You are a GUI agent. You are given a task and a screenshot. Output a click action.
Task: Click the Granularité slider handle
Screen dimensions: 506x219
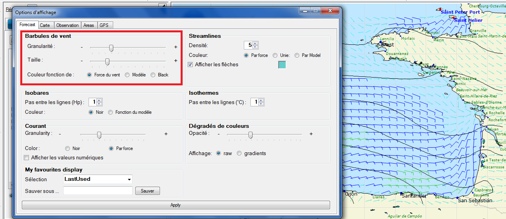(x=111, y=48)
